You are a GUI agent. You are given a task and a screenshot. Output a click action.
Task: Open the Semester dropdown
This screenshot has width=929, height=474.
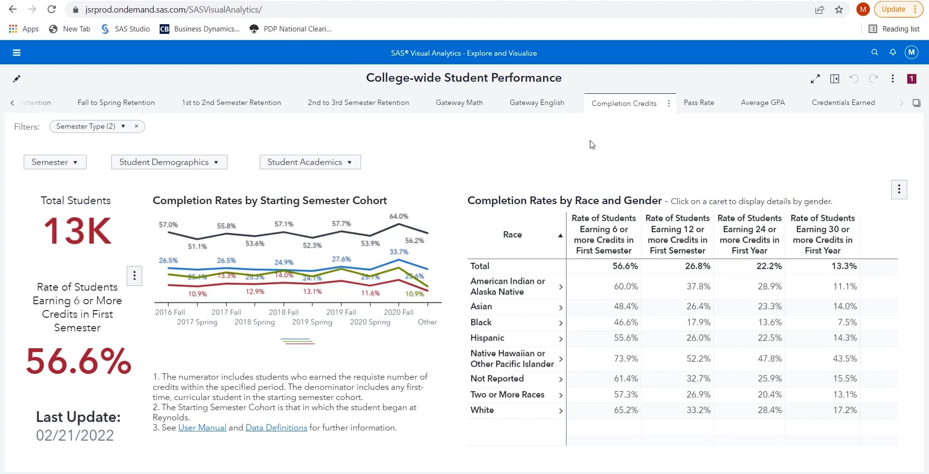pyautogui.click(x=55, y=162)
